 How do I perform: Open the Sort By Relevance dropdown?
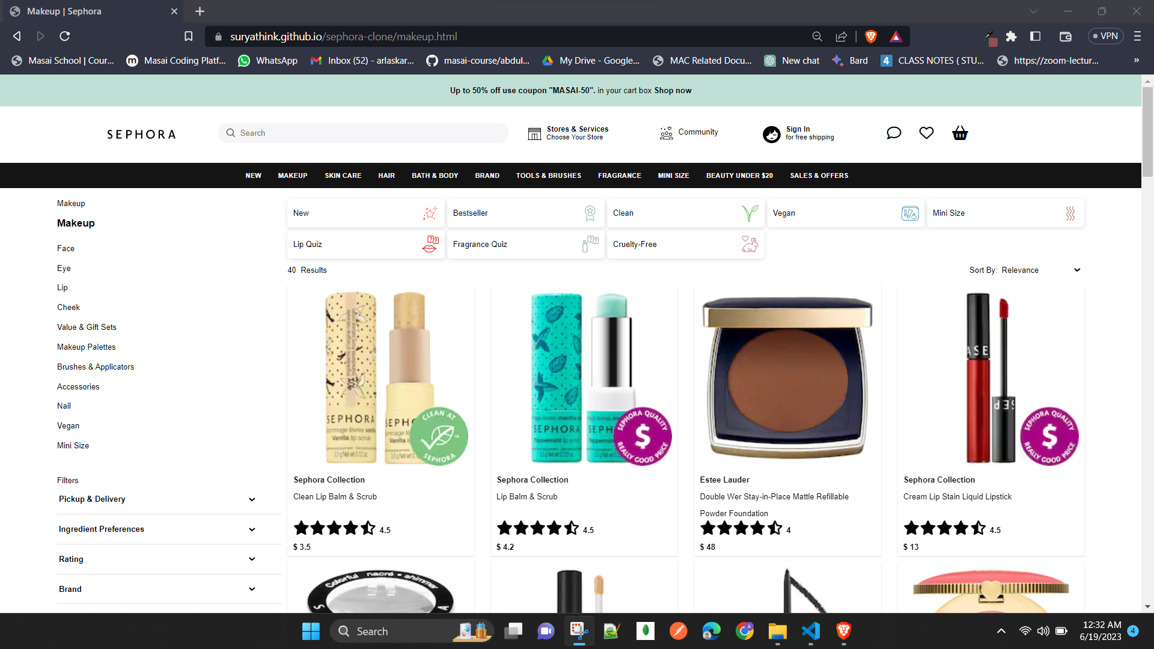click(x=1040, y=270)
